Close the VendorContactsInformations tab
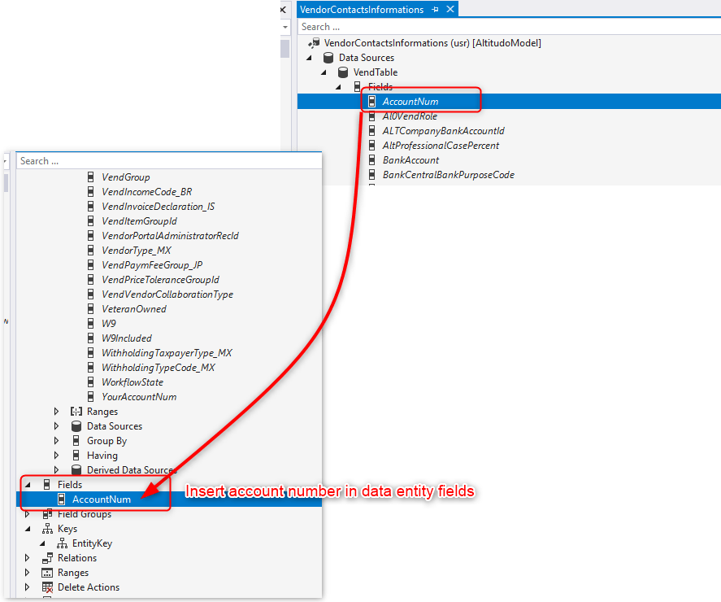The image size is (721, 602). 449,10
